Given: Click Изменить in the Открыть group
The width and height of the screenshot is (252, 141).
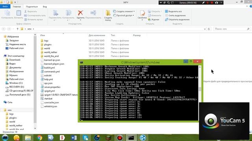Looking at the screenshot, I should pos(154,16).
